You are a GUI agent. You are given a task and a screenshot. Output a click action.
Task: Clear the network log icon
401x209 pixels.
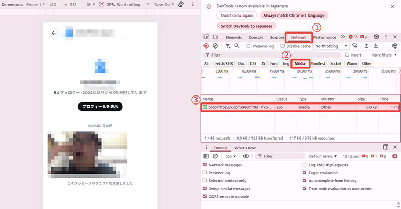(215, 46)
